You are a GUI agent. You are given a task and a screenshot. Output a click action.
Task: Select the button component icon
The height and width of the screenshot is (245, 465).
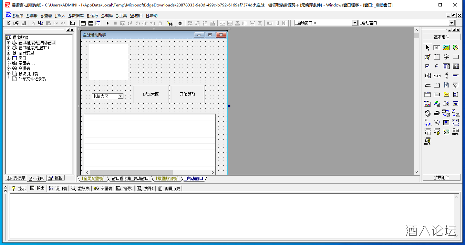tap(456, 57)
